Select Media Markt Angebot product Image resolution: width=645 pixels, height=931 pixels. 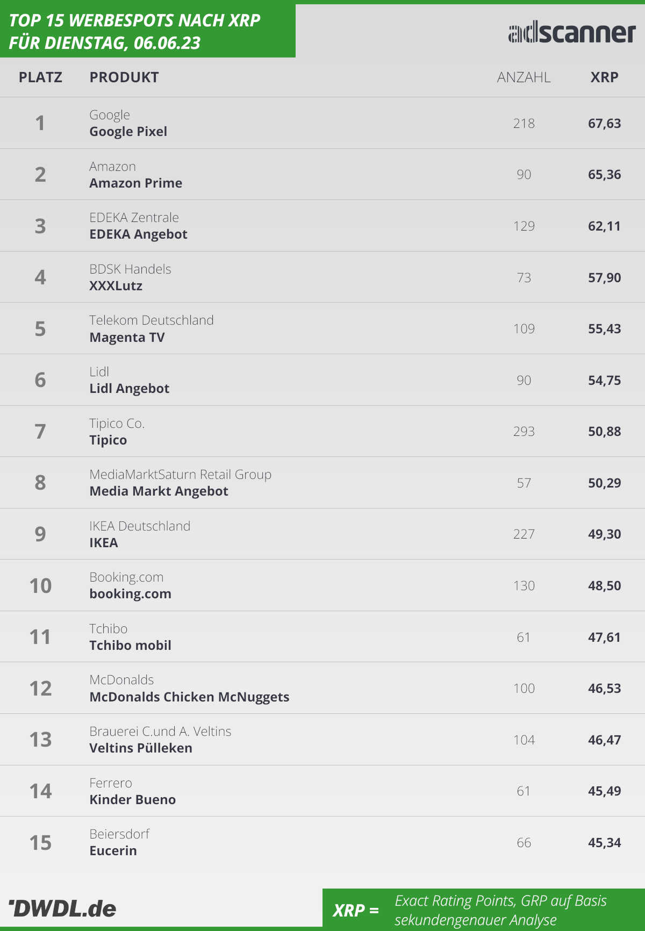coord(159,491)
